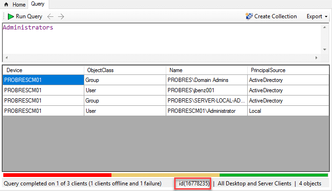The width and height of the screenshot is (332, 191).
Task: Click User cell in jbenz001 row
Action: (125, 90)
